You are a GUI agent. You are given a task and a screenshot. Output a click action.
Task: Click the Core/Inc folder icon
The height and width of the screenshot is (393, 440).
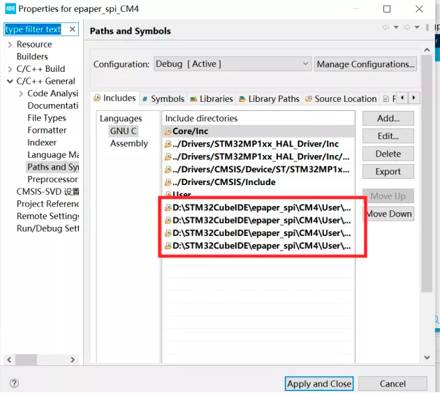[168, 131]
